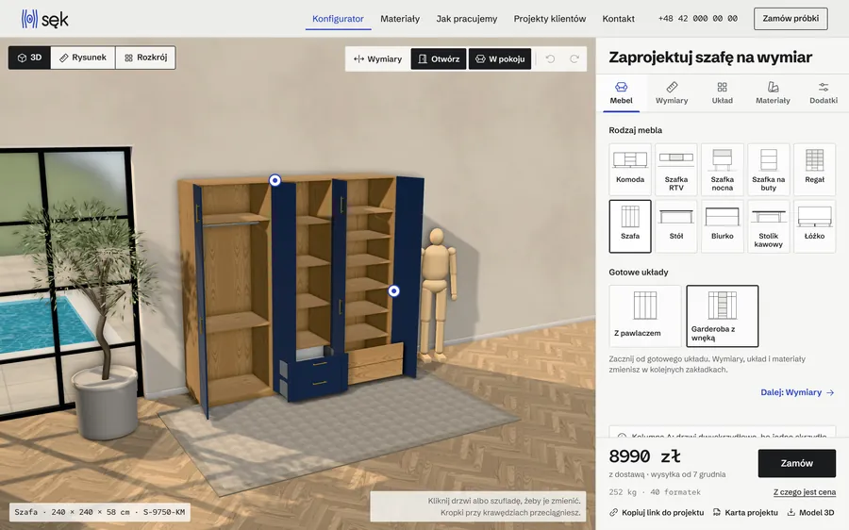Click the right edge drag handle on wardrobe
849x530 pixels.
(393, 291)
